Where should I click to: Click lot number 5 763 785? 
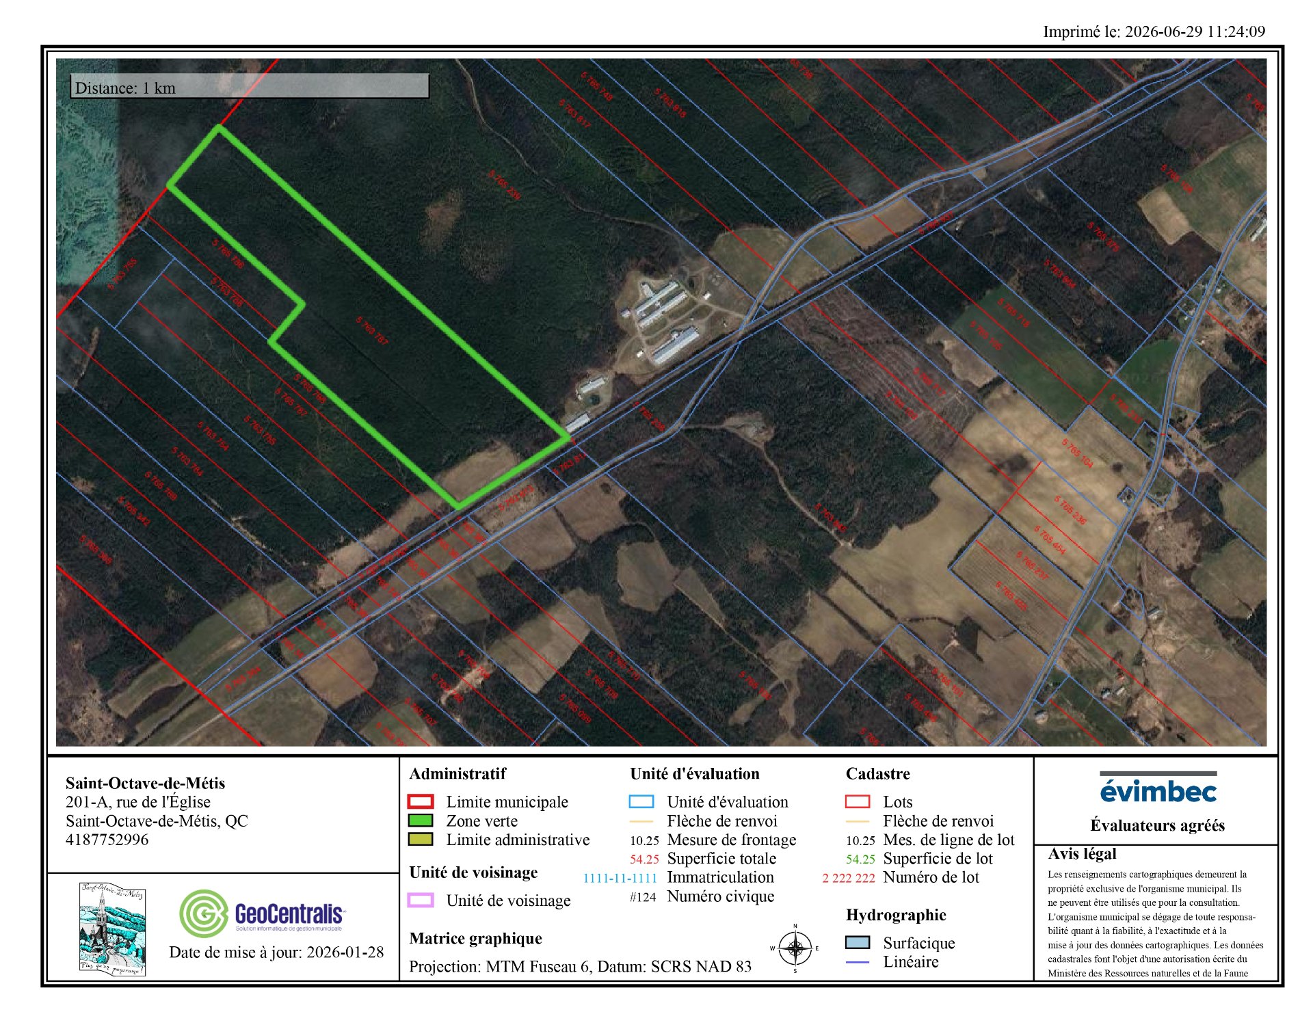tap(260, 430)
